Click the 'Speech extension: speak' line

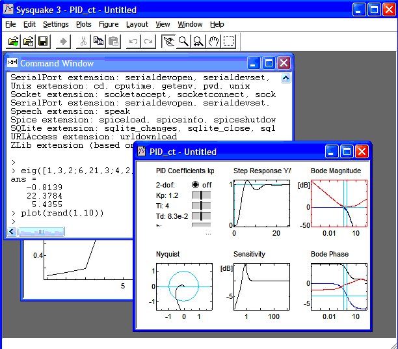tap(70, 111)
